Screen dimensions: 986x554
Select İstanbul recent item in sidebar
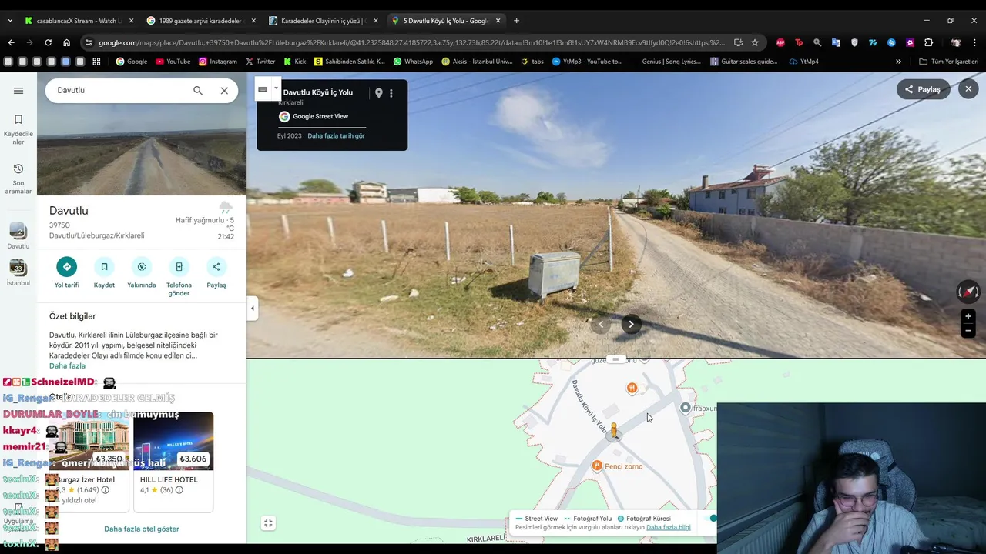pos(18,273)
